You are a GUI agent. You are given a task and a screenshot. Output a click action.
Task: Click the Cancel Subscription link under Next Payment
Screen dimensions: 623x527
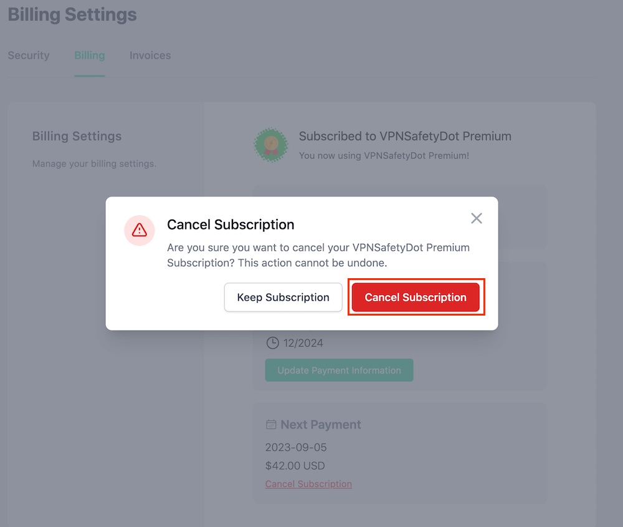[309, 484]
